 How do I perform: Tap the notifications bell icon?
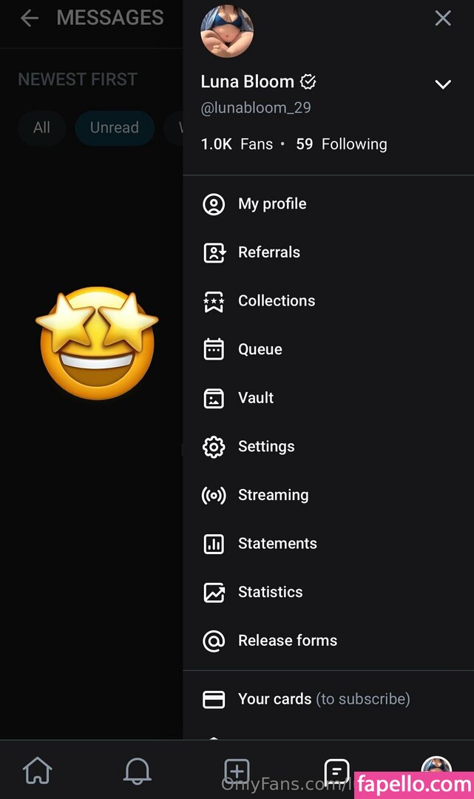tap(137, 771)
